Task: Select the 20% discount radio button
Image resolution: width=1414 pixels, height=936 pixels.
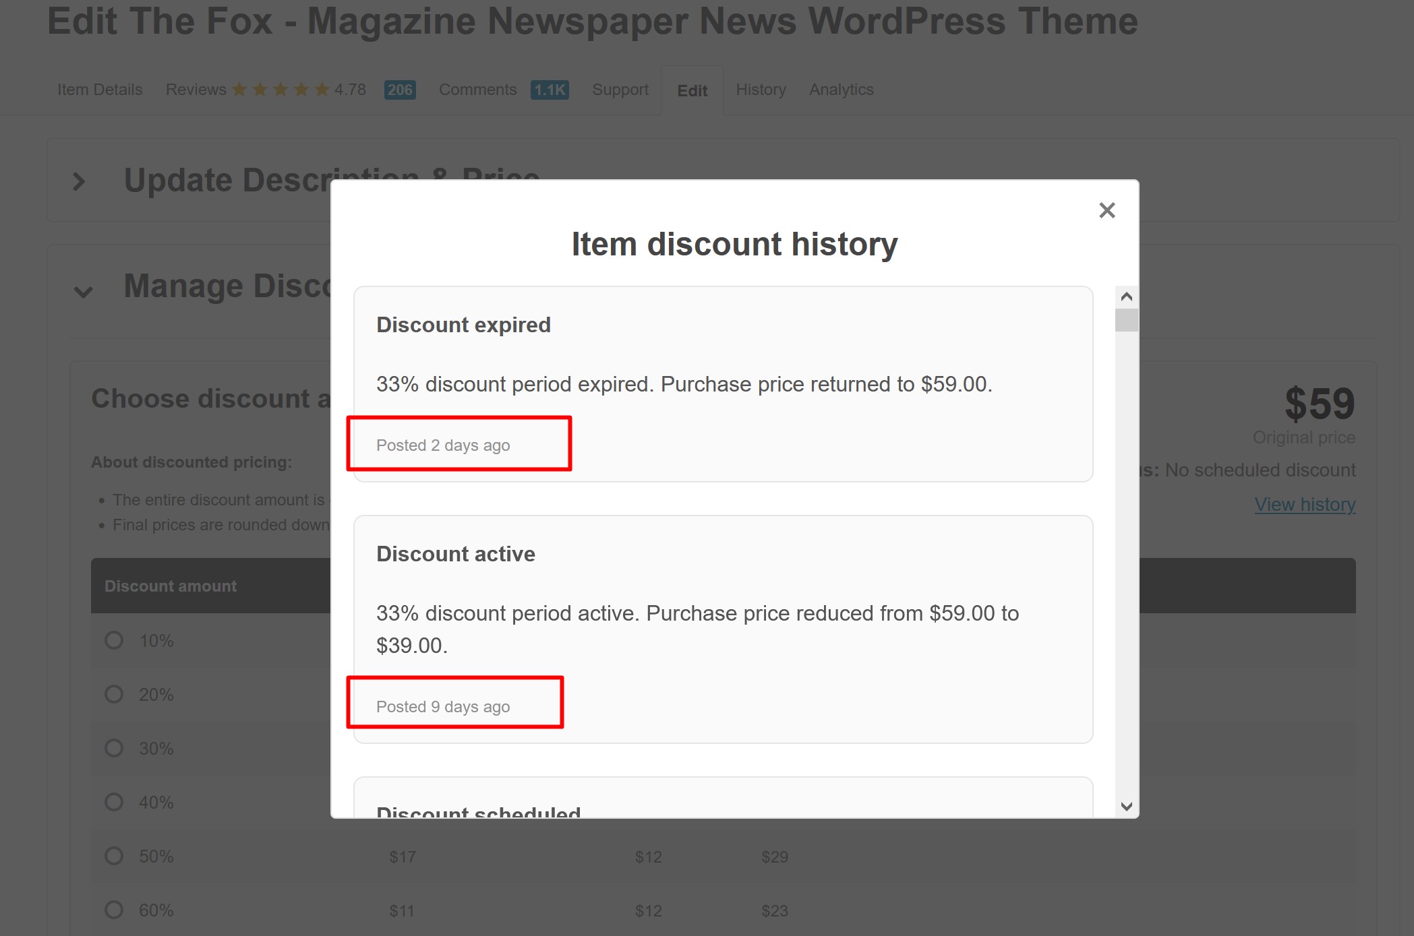Action: [x=114, y=694]
